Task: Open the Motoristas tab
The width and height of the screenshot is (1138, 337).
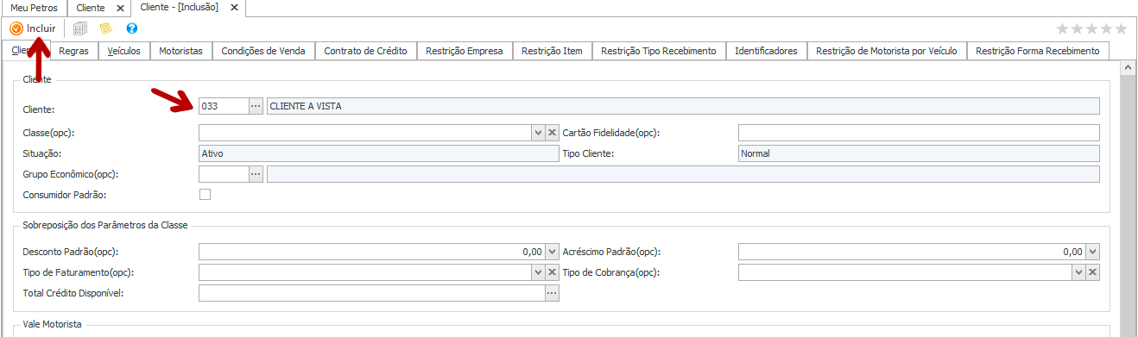Action: tap(180, 51)
